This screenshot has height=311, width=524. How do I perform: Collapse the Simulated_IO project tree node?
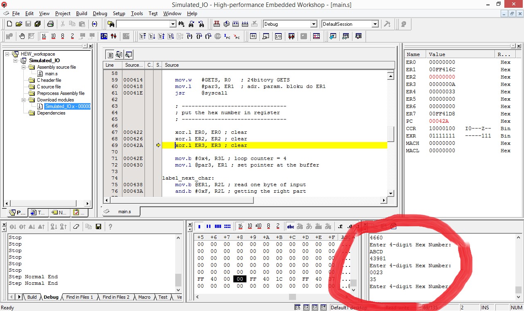pyautogui.click(x=16, y=61)
